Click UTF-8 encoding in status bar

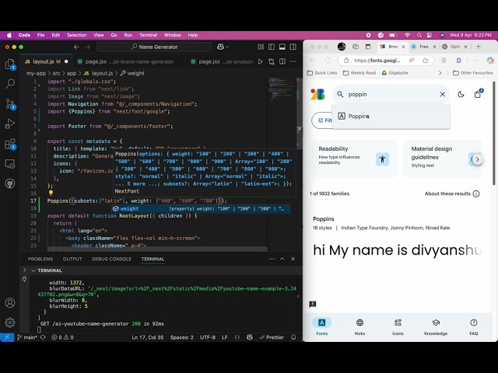coord(208,337)
